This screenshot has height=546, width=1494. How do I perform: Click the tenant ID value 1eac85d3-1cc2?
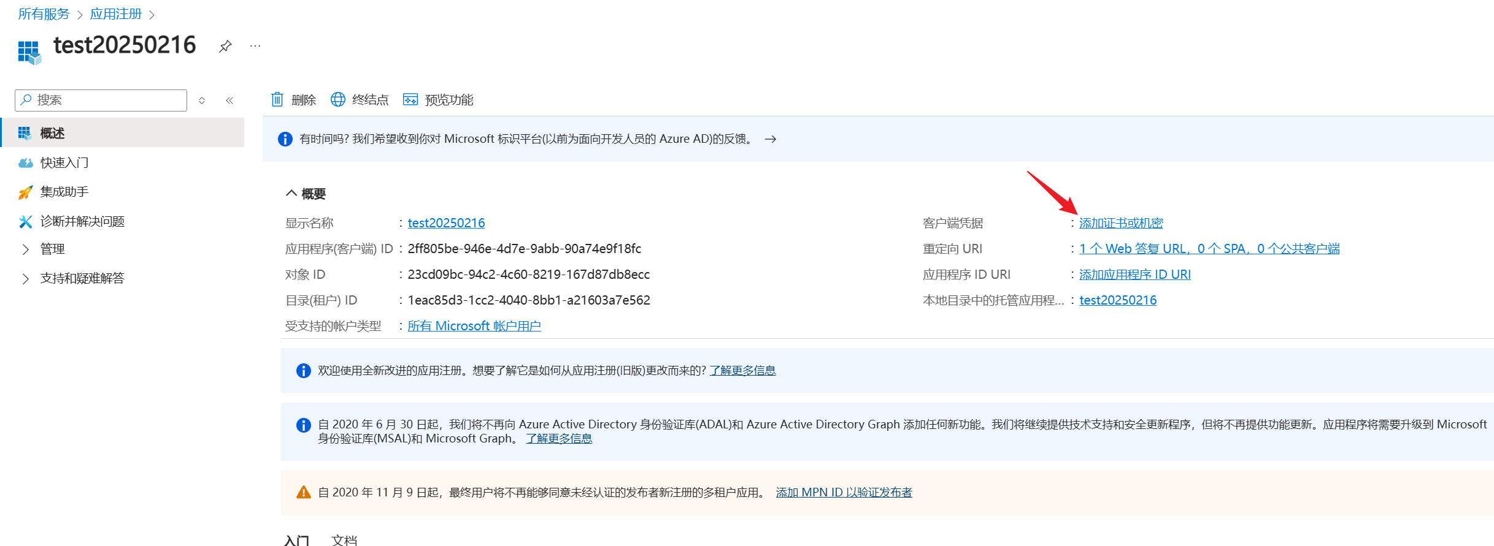point(528,300)
